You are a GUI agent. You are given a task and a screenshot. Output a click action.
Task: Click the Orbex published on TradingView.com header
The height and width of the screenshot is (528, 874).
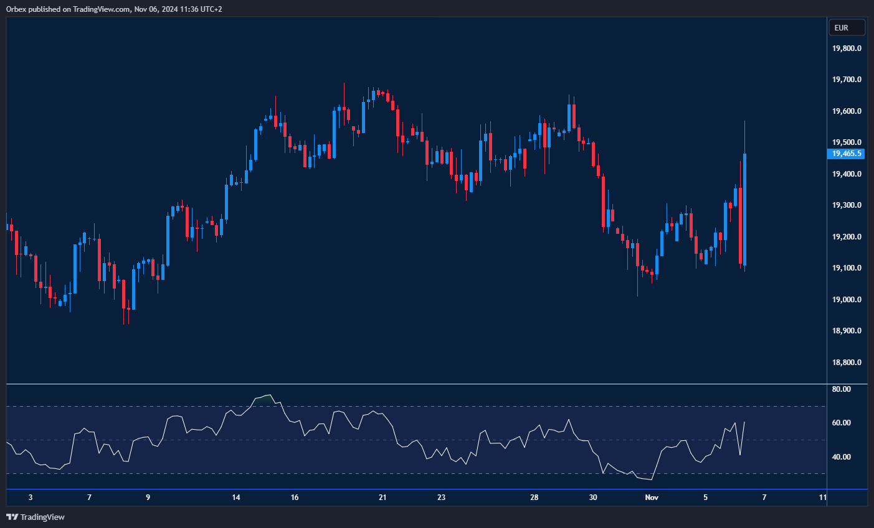(x=114, y=9)
